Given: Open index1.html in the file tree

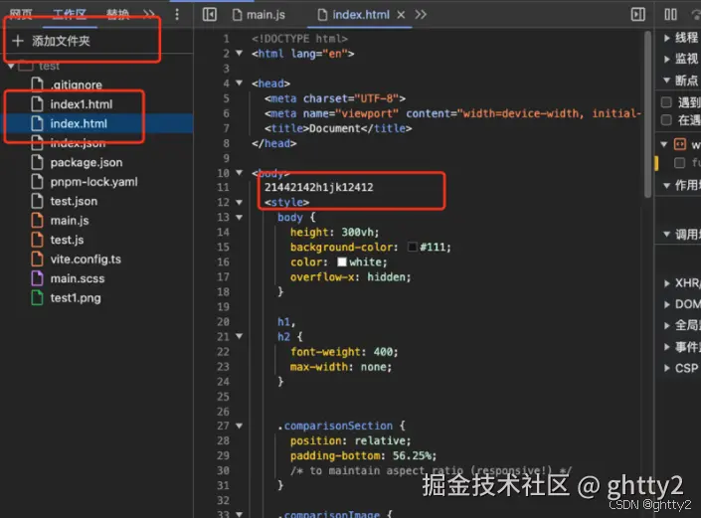Looking at the screenshot, I should [82, 104].
